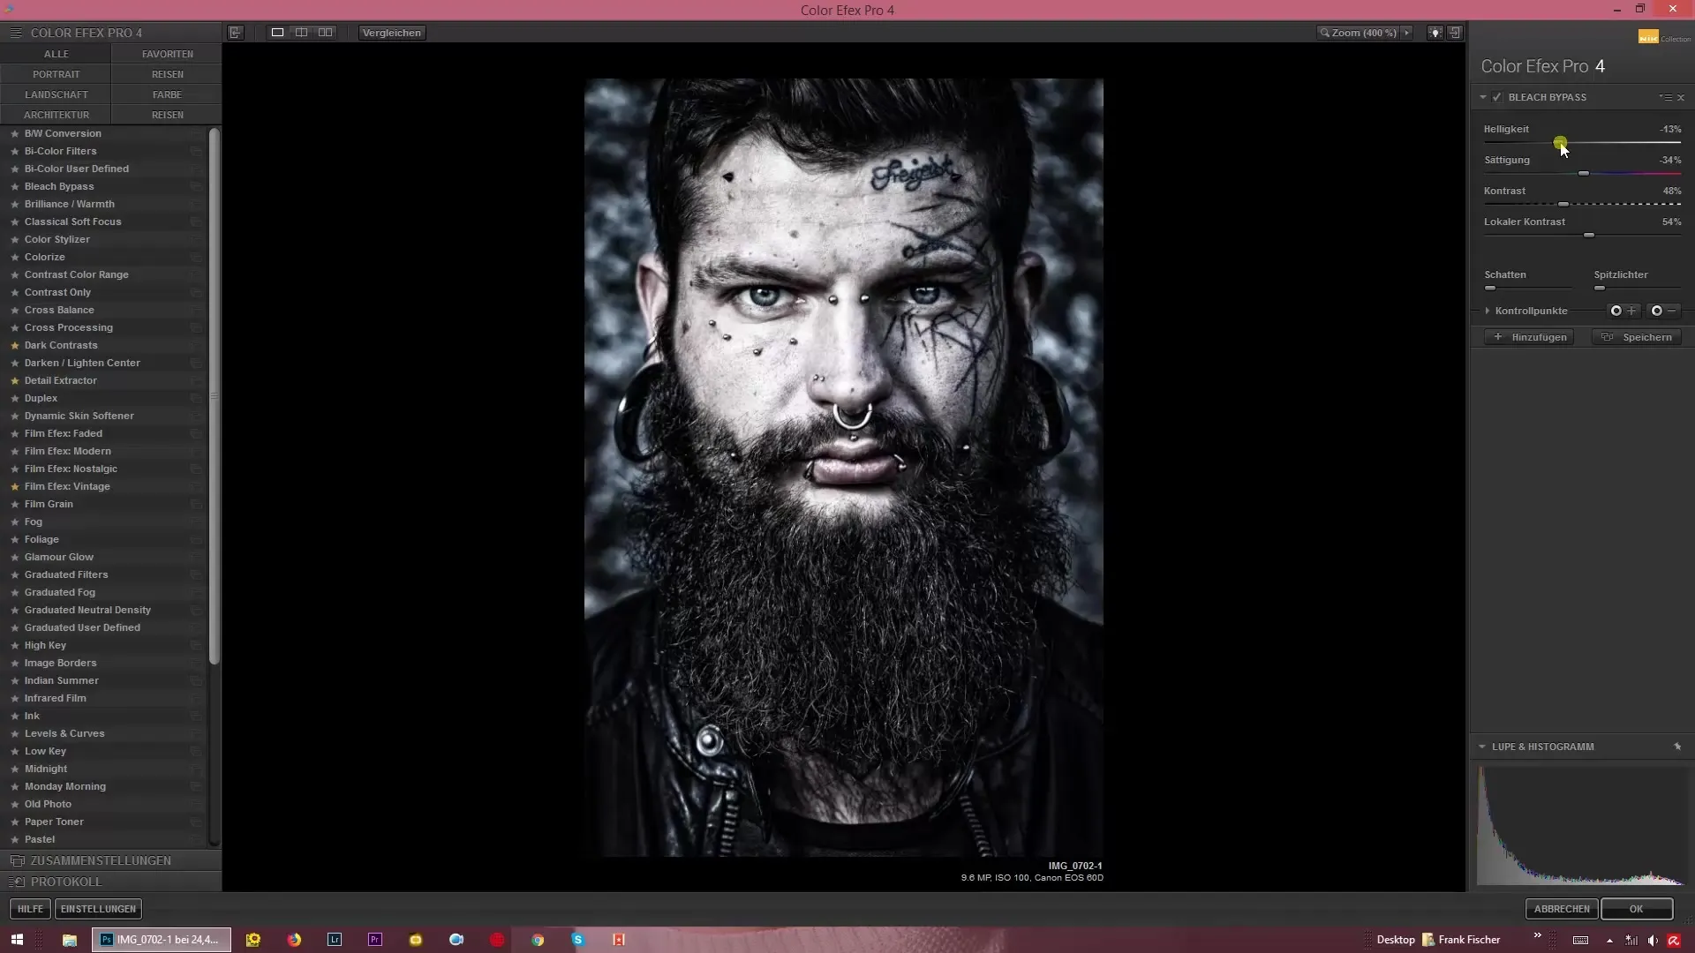Select split preview view mode
Screen dimensions: 1695x953
(301, 33)
